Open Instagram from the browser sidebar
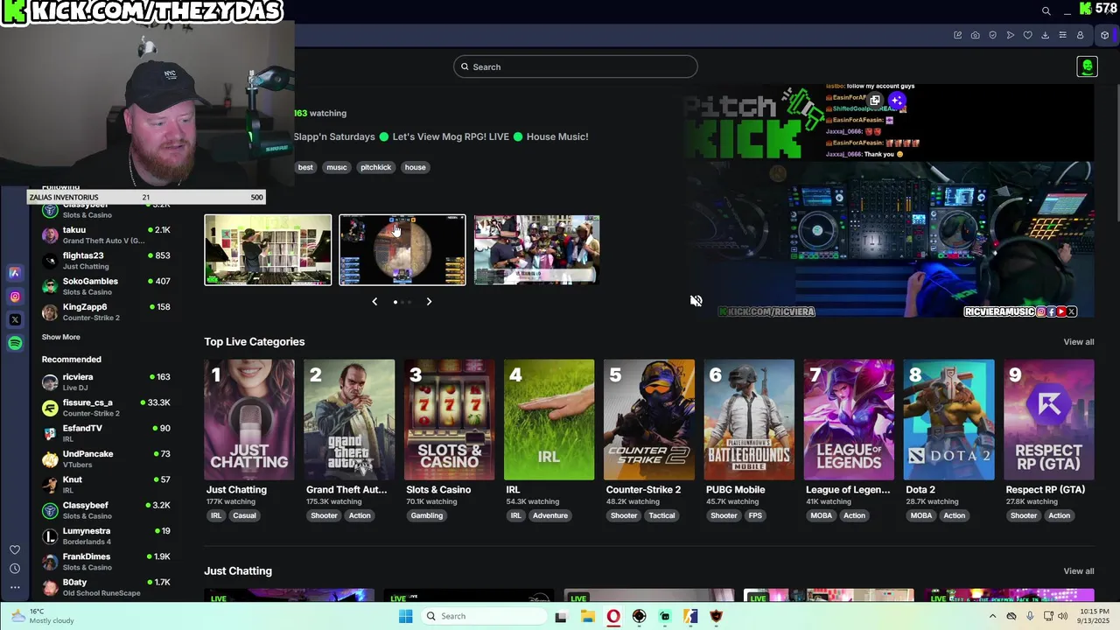Image resolution: width=1120 pixels, height=630 pixels. coord(15,297)
